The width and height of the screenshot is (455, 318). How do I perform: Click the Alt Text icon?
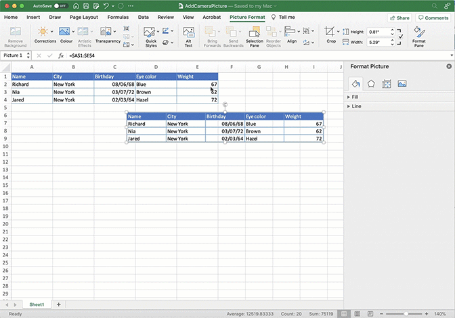pos(189,32)
